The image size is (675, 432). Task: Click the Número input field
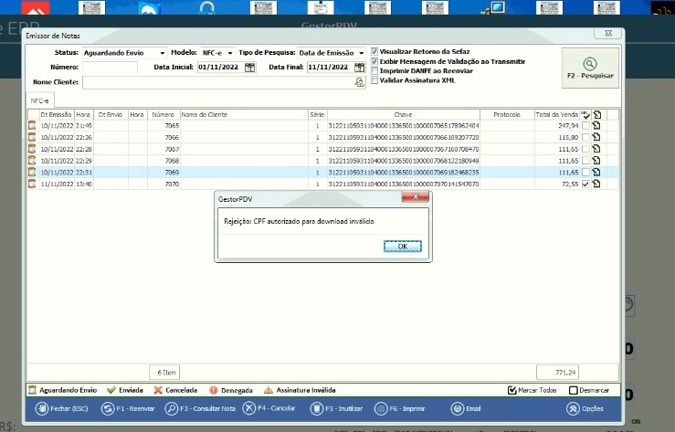point(110,68)
